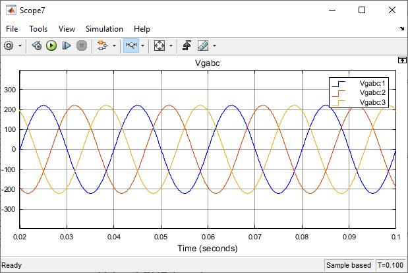Open the Simulation menu
408x273 pixels.
(104, 29)
